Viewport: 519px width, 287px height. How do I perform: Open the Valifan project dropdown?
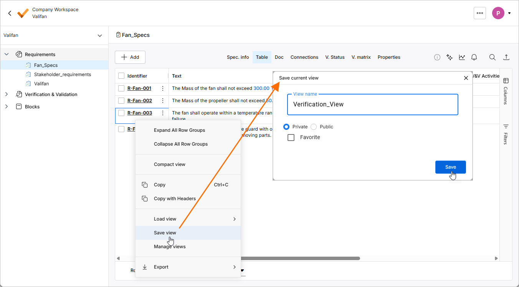[x=99, y=36]
